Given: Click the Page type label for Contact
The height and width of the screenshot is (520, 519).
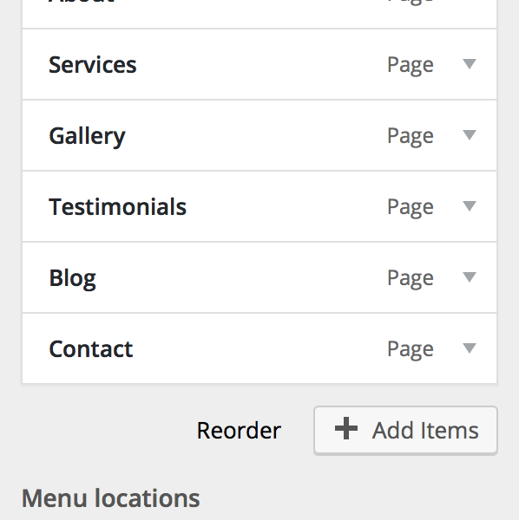Looking at the screenshot, I should coord(411,350).
